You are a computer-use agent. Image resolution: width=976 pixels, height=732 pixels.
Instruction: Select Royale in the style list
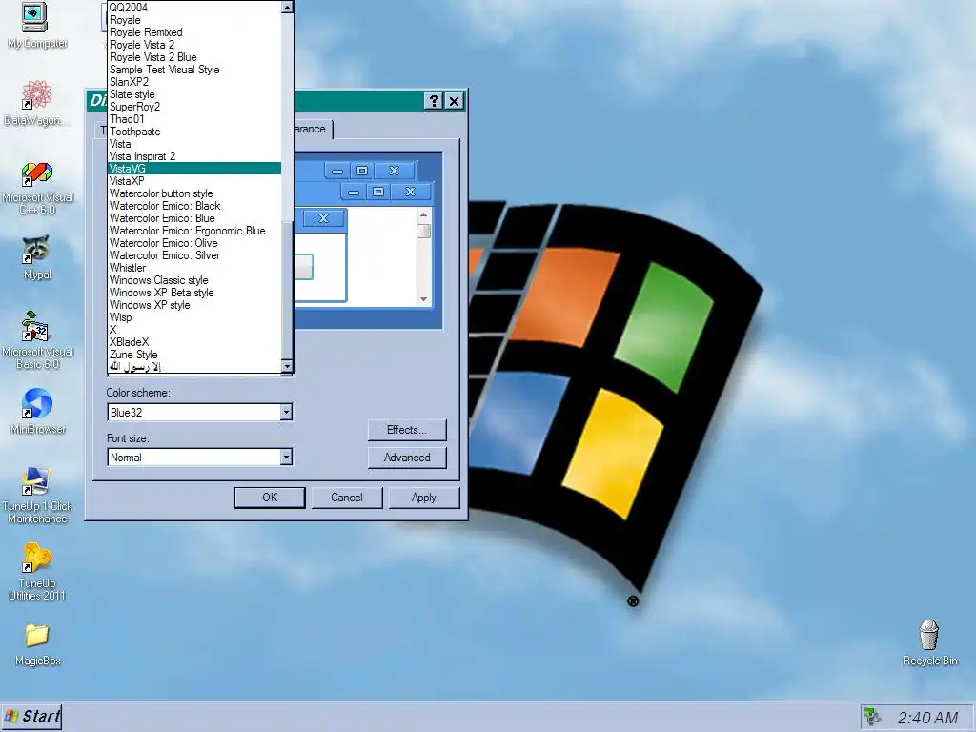[x=194, y=20]
